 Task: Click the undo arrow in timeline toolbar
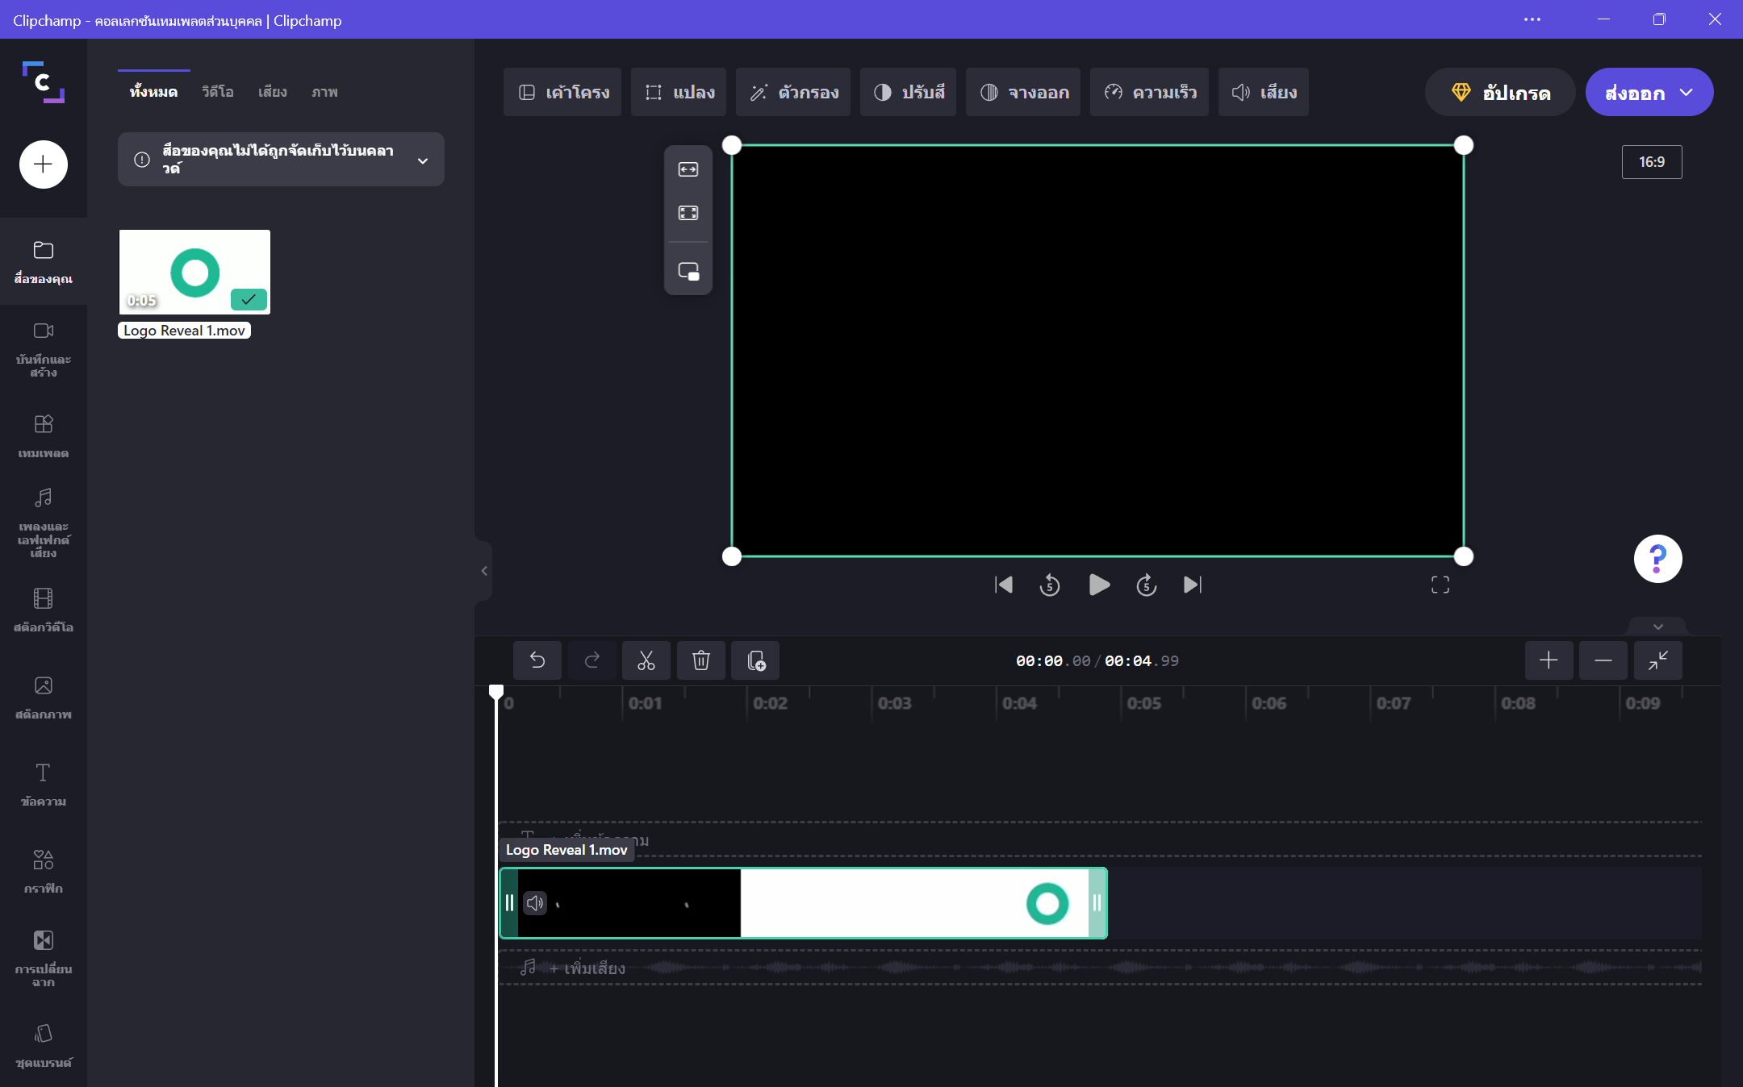(x=537, y=661)
